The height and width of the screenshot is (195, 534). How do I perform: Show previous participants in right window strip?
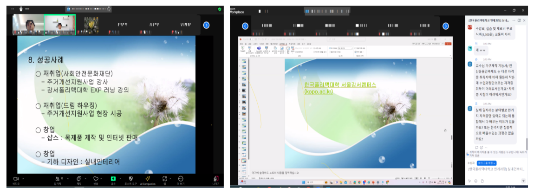245,26
